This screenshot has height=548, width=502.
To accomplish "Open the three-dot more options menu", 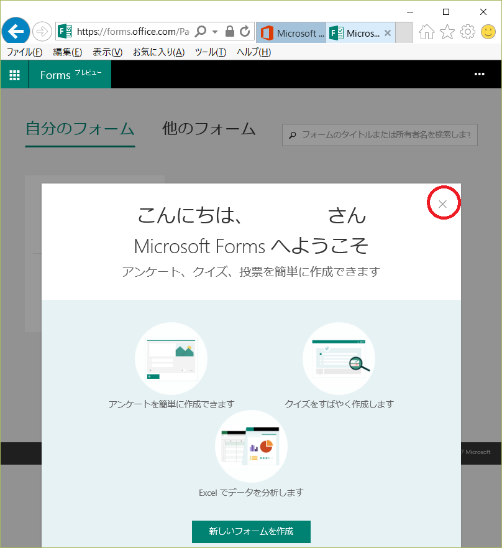I will point(479,74).
